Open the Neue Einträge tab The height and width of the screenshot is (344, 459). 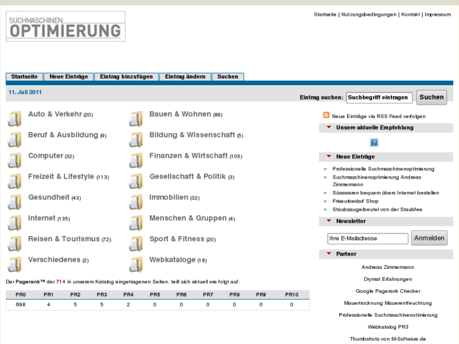tap(68, 77)
